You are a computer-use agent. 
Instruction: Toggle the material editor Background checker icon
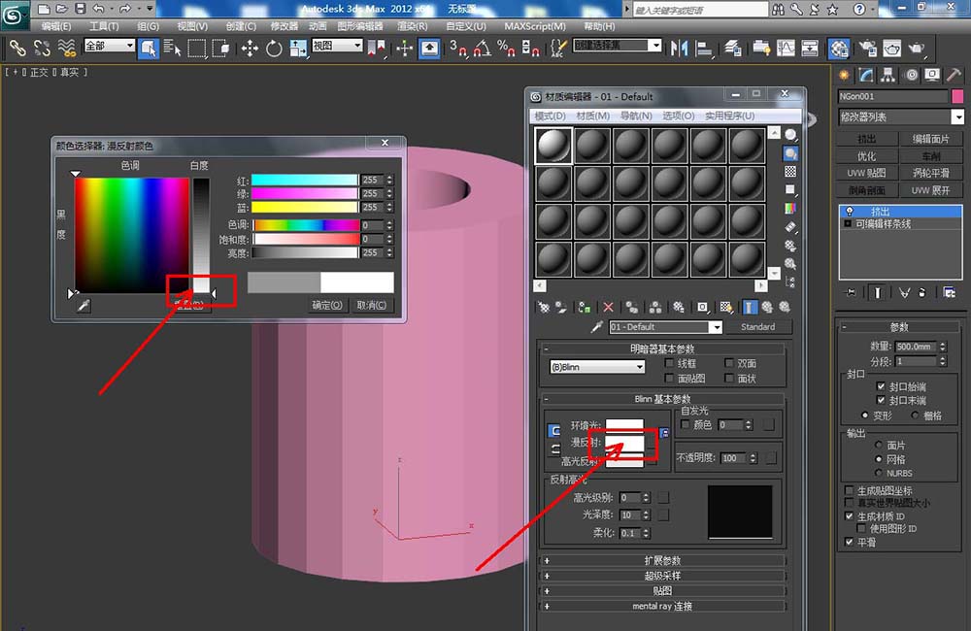[790, 172]
